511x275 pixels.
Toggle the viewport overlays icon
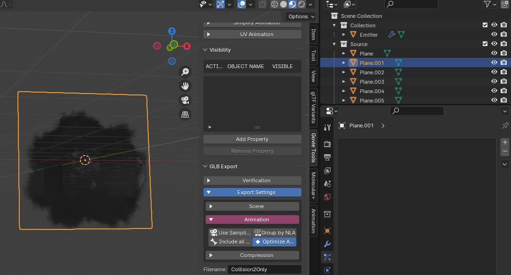(242, 4)
